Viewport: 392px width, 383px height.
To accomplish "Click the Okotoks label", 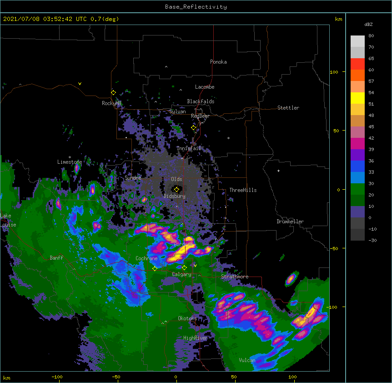I will click(x=187, y=318).
